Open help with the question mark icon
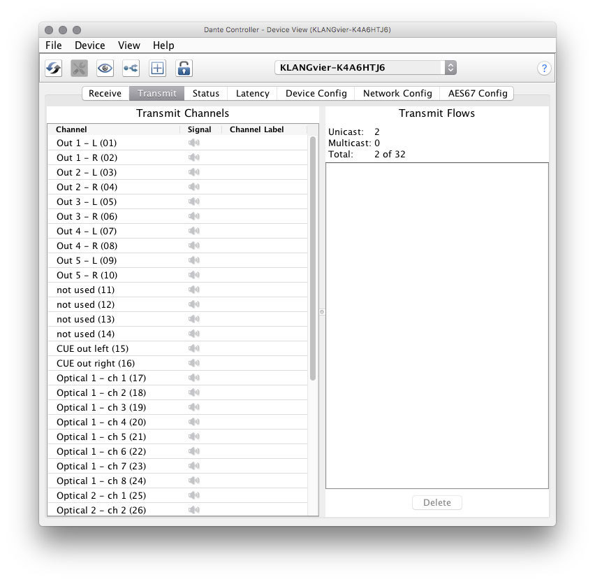This screenshot has height=582, width=595. [544, 69]
